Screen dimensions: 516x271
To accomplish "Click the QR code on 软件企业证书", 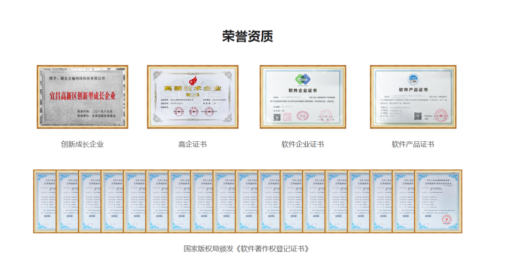I will 277,116.
